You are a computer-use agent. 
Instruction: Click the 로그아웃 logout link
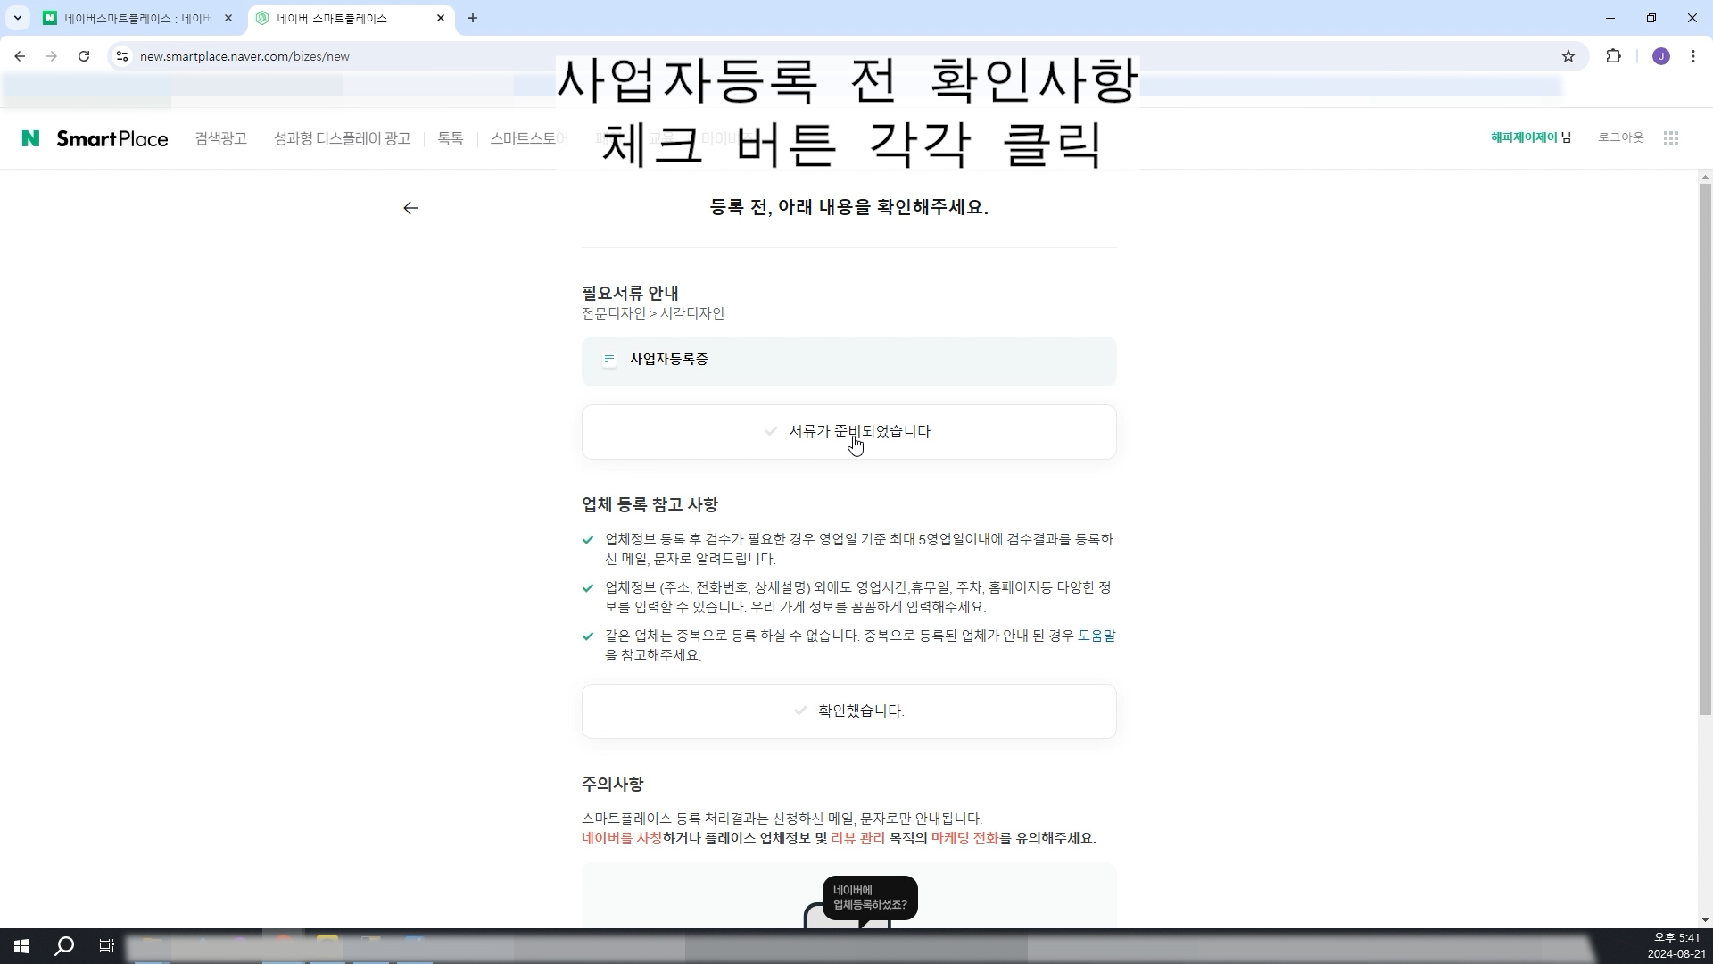coord(1620,137)
